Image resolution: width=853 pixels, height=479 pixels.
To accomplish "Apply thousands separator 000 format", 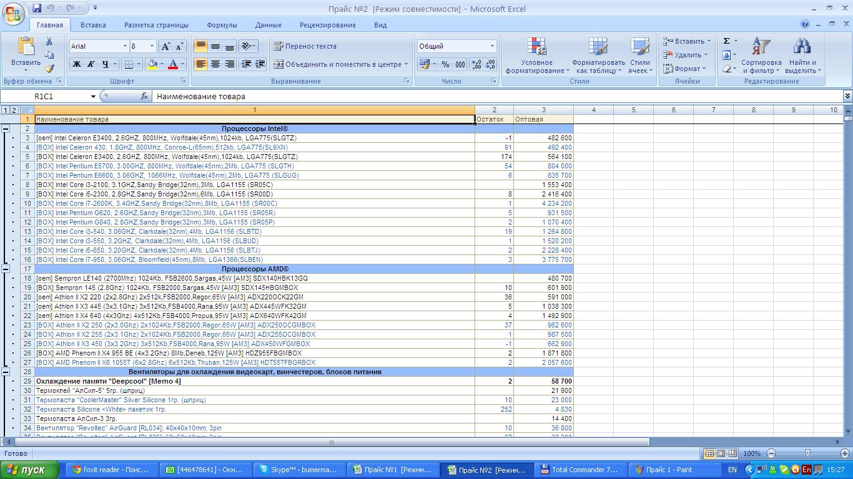I will tap(460, 64).
